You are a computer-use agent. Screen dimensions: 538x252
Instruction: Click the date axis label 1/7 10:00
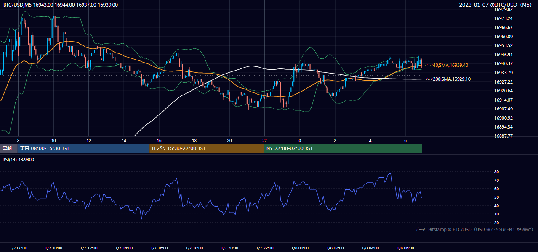[53, 248]
